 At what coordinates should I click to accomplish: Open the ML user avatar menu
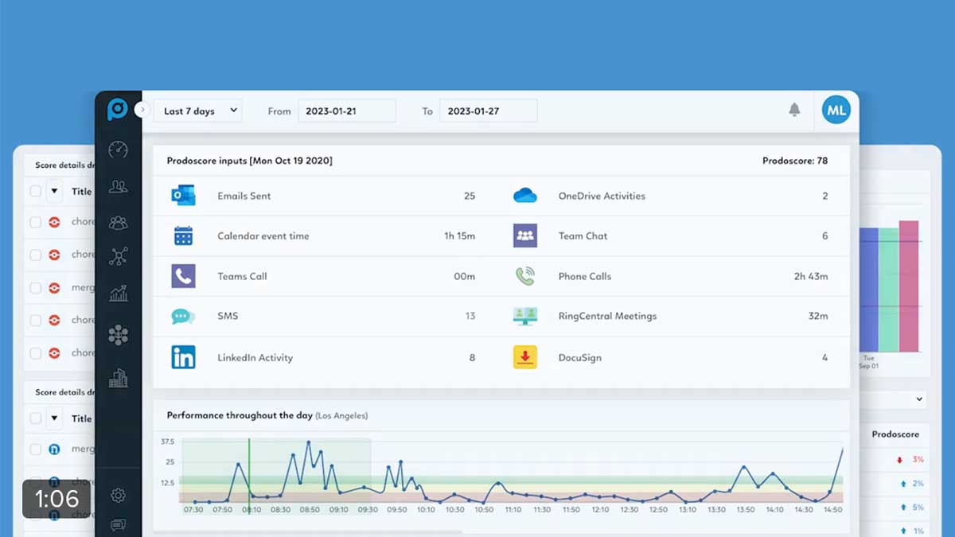(836, 111)
